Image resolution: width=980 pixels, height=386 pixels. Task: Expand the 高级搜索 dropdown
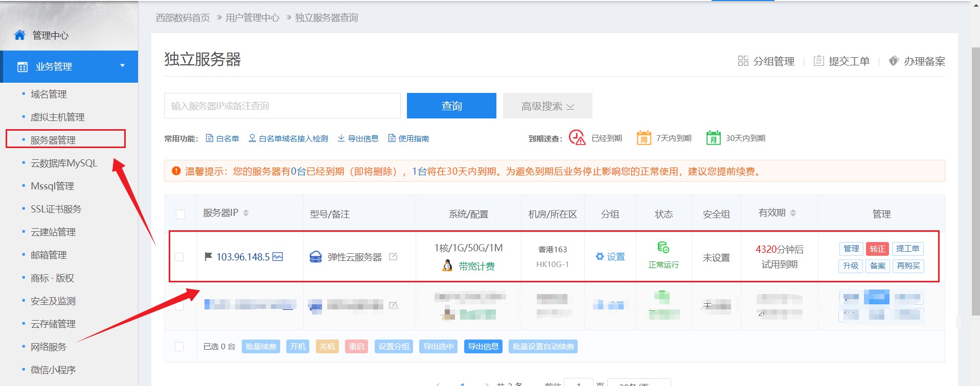(548, 106)
